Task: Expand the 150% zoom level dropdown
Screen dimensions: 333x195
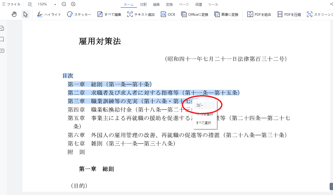Action: point(55,4)
